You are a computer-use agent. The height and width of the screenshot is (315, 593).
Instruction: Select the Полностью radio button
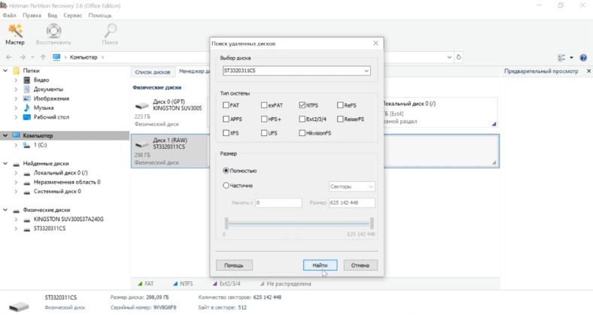[x=226, y=171]
